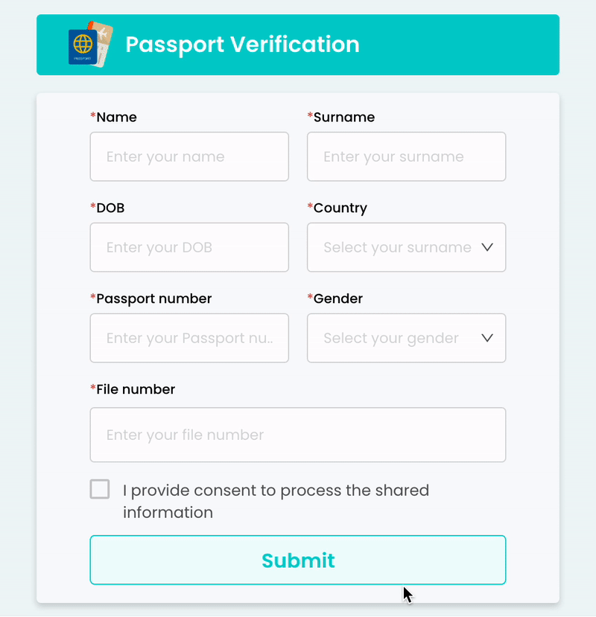
Task: Click the Country field label
Action: (340, 208)
